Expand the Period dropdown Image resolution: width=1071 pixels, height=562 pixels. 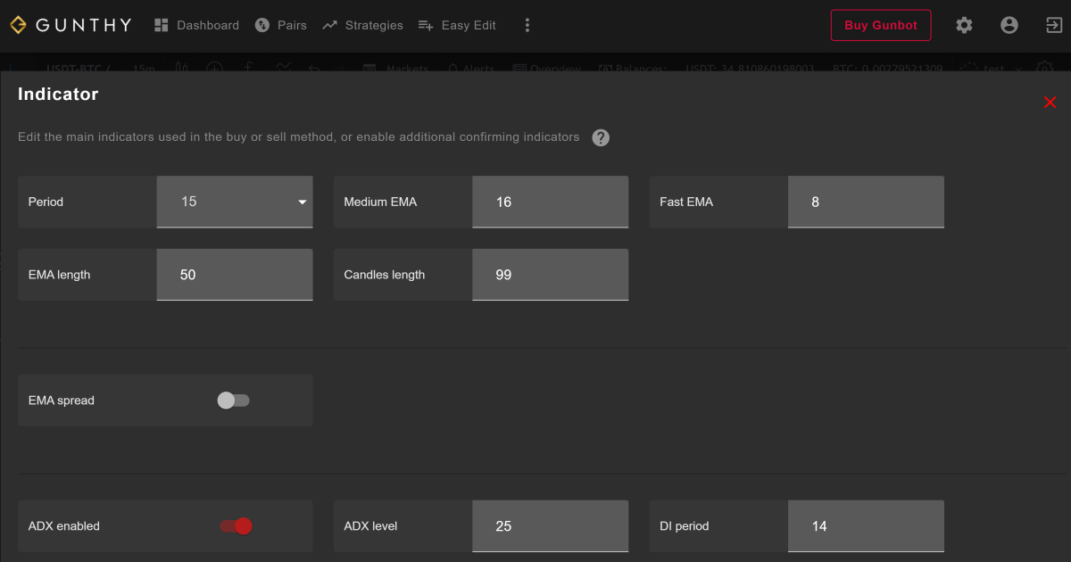coord(235,202)
